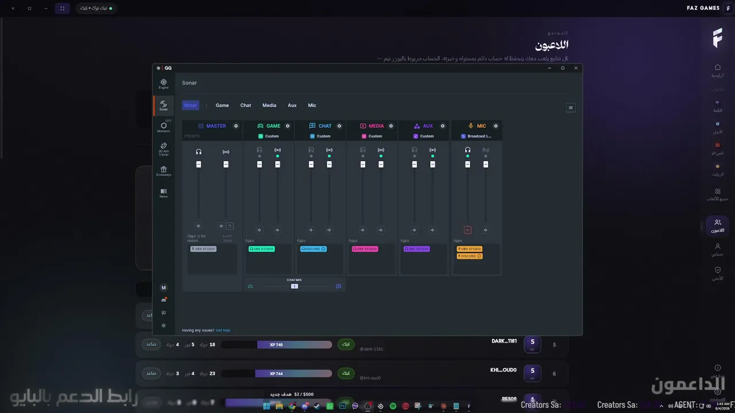
Task: Click the Discord info icon in CHAT apps
Action: (323, 249)
